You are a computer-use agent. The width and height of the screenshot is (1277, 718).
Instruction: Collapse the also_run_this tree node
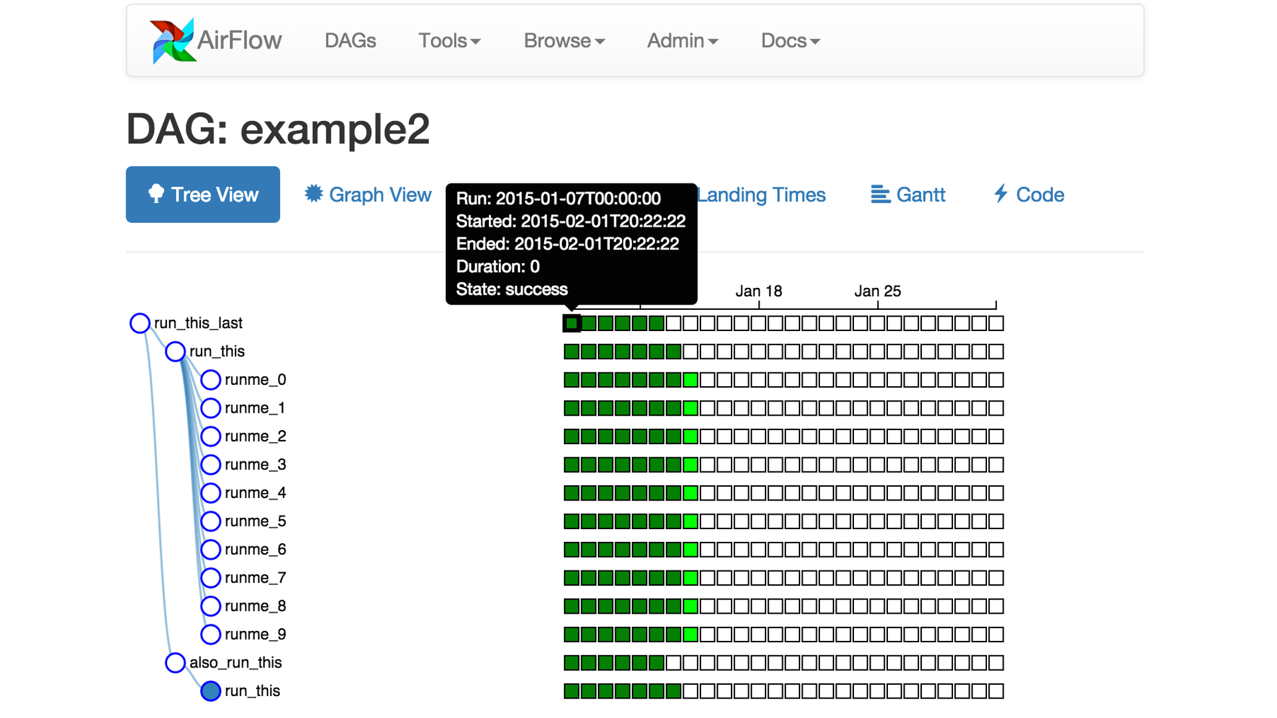pos(175,662)
